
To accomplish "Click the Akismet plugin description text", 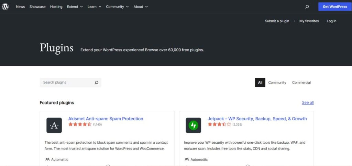I will point(106,146).
